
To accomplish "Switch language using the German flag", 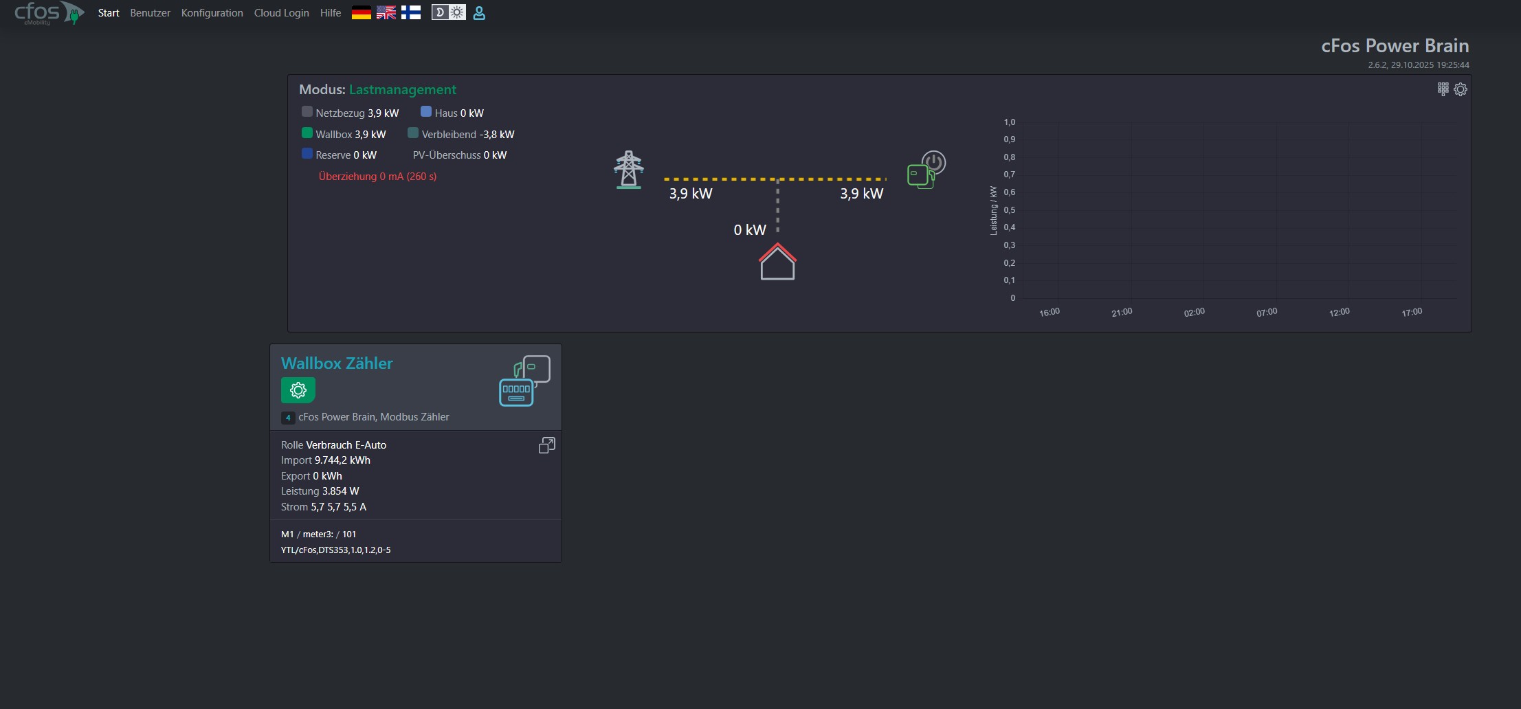I will coord(361,13).
